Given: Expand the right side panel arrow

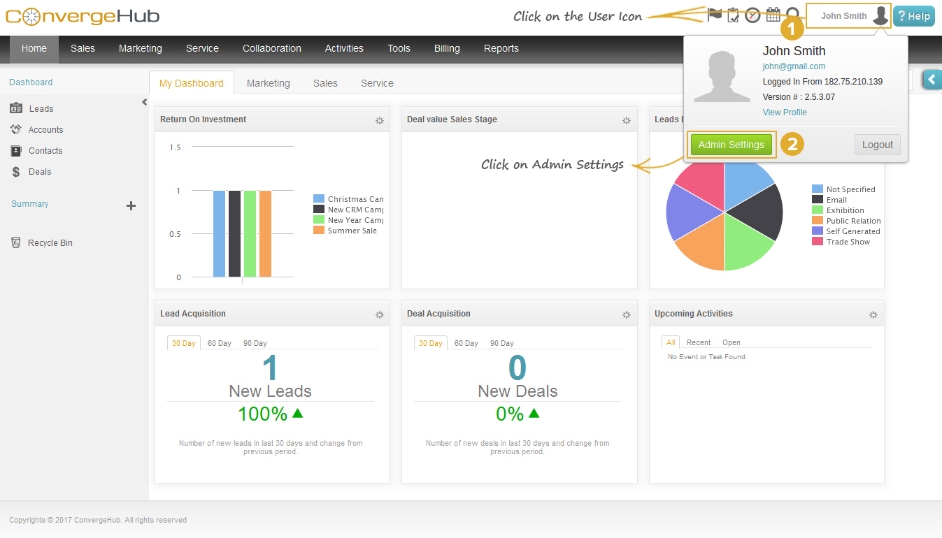Looking at the screenshot, I should [932, 80].
